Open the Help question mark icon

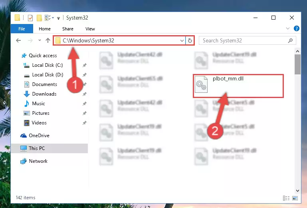(x=297, y=28)
